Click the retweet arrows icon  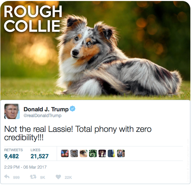click(x=33, y=177)
